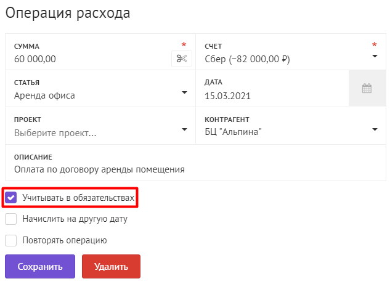Click the "Учитывать в обязательствах" label text
The image size is (390, 284).
tap(78, 198)
